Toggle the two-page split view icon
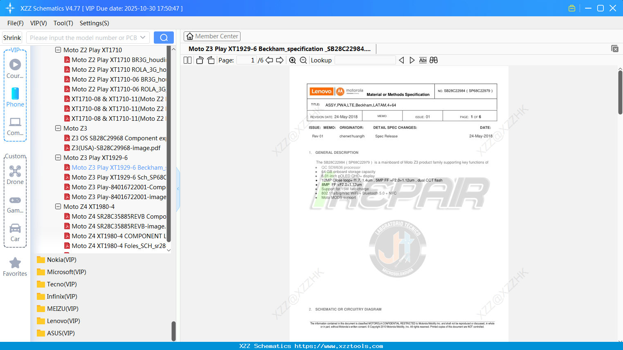Image resolution: width=623 pixels, height=350 pixels. [x=188, y=60]
